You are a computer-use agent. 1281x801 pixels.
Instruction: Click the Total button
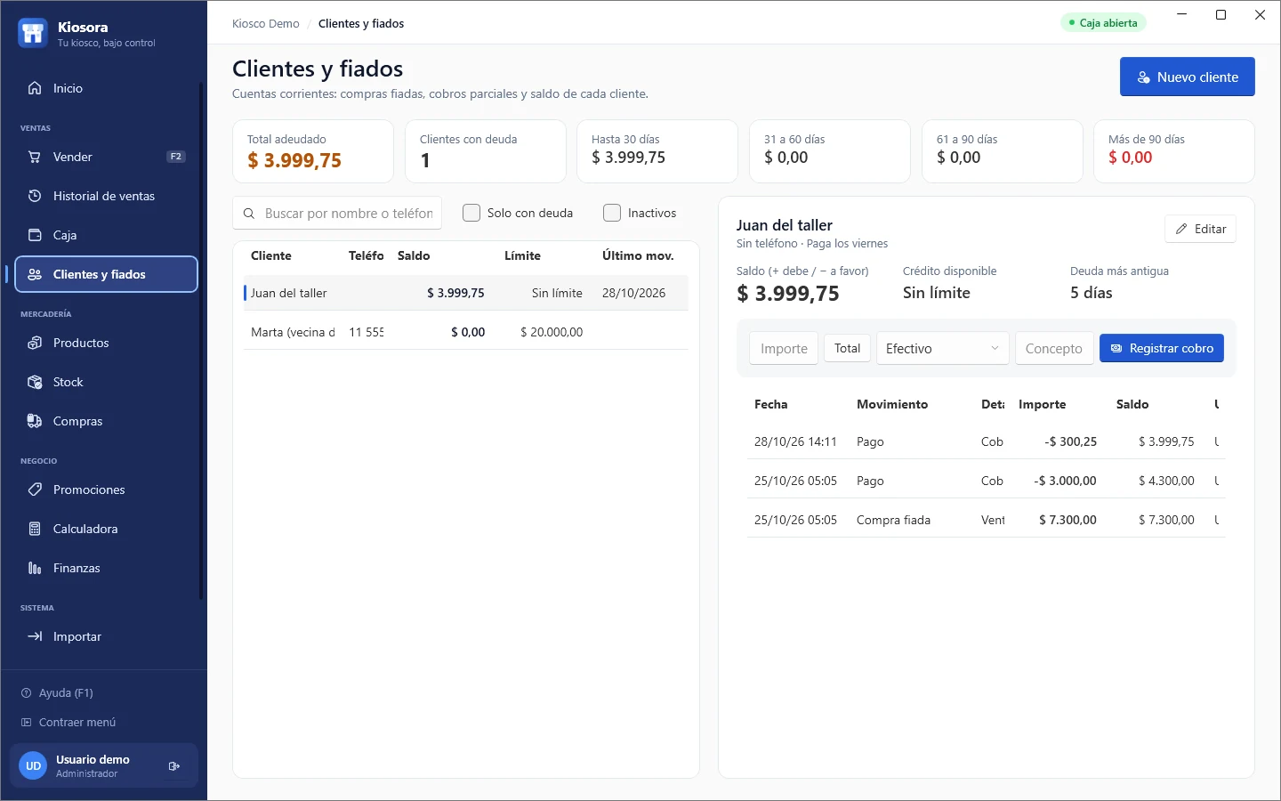[x=847, y=348]
